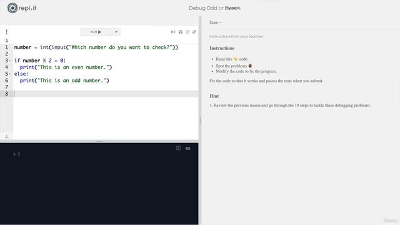Expand the dropdown arrow beside run

coord(116,32)
